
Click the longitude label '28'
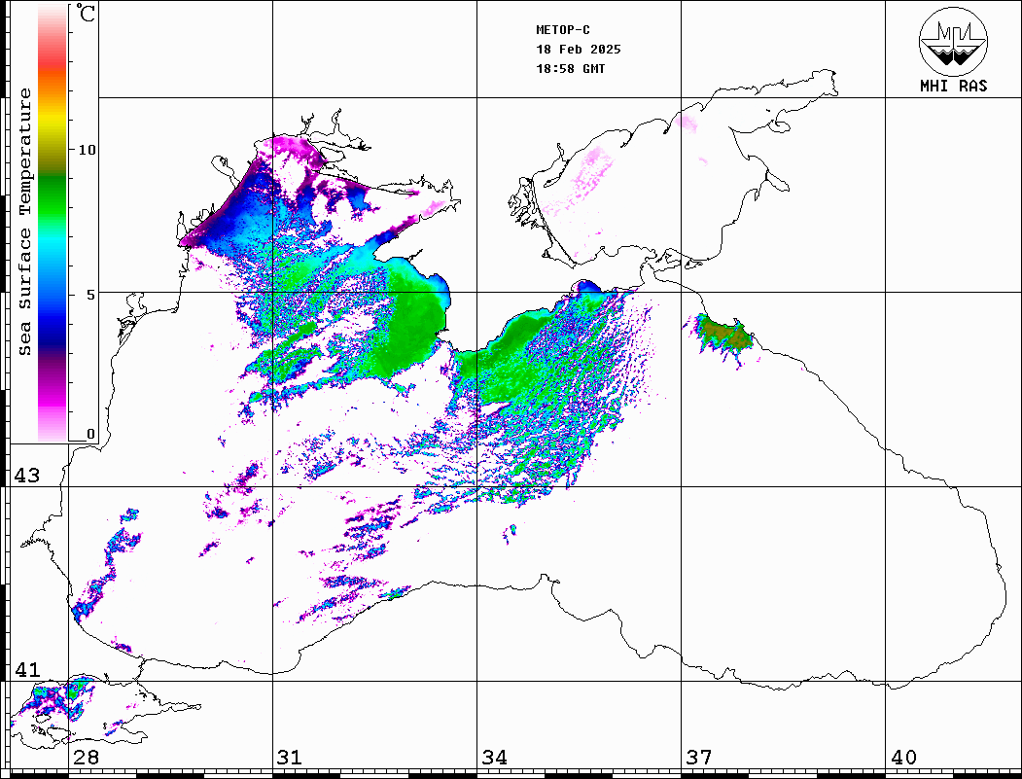click(x=86, y=758)
